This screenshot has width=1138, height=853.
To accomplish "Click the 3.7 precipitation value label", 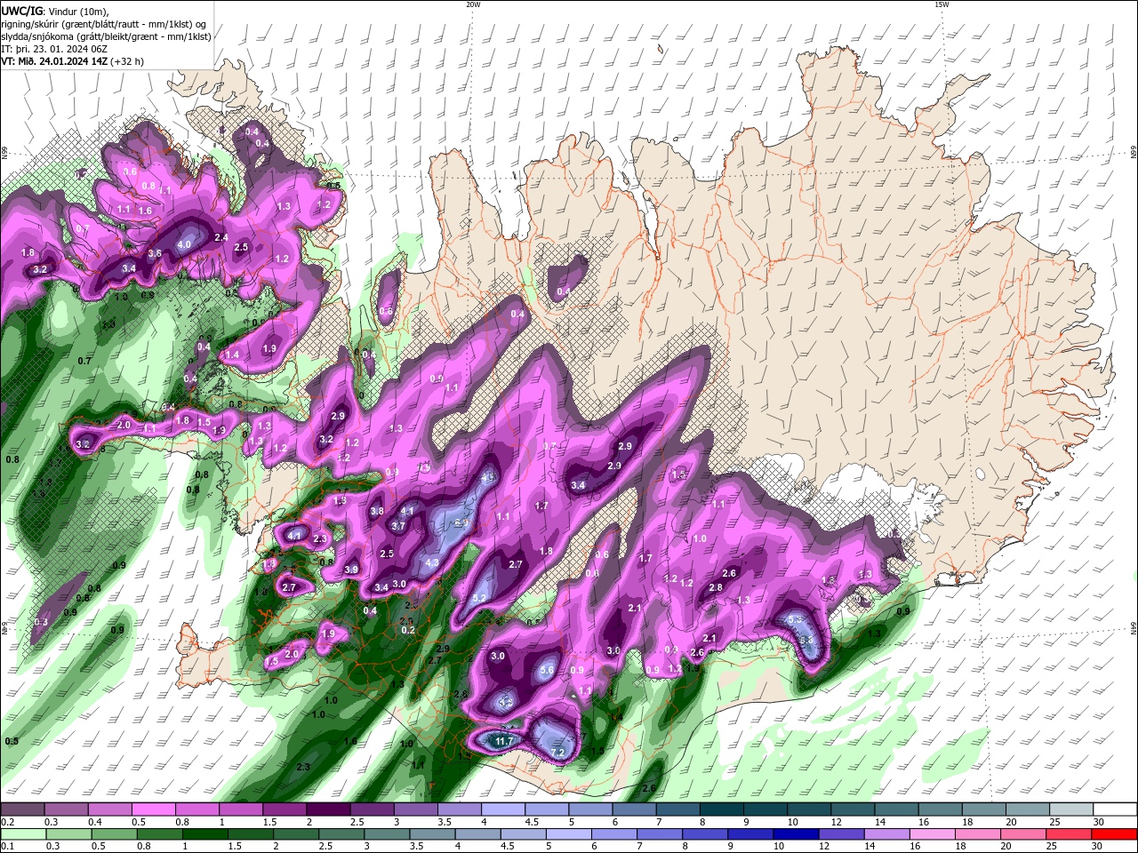I will click(398, 526).
